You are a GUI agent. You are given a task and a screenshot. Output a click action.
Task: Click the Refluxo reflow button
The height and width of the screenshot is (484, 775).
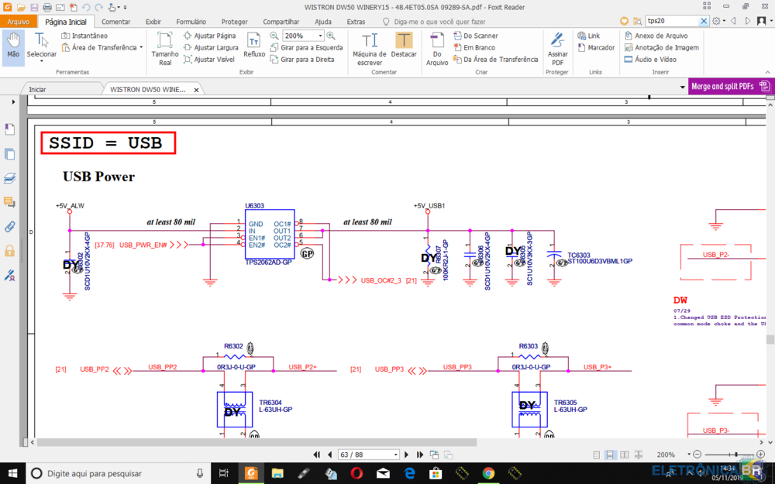coord(254,46)
